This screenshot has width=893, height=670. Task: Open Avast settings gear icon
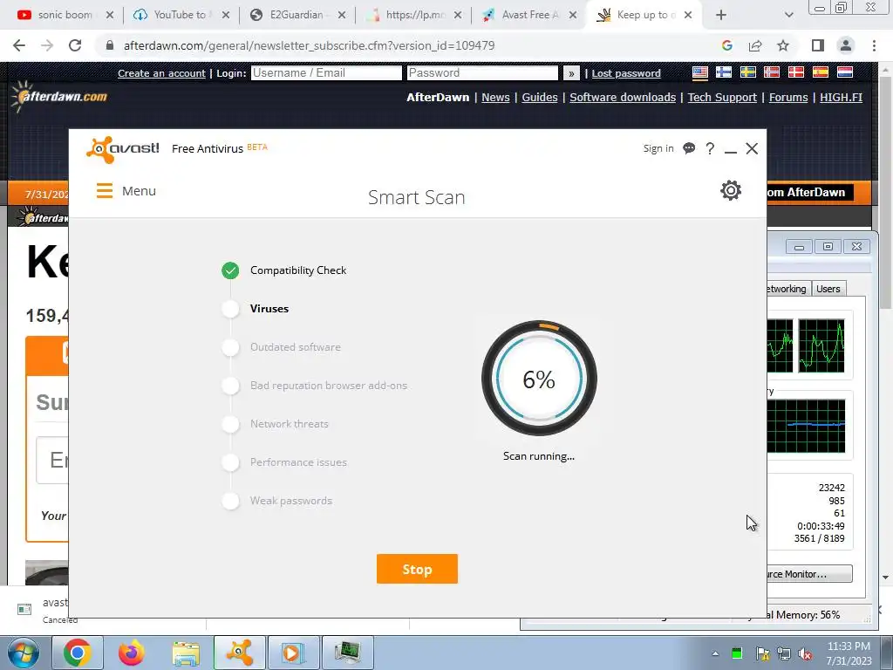coord(731,190)
